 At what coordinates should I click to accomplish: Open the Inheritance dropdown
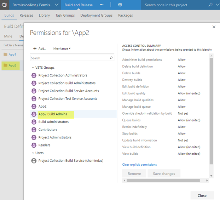(62, 48)
